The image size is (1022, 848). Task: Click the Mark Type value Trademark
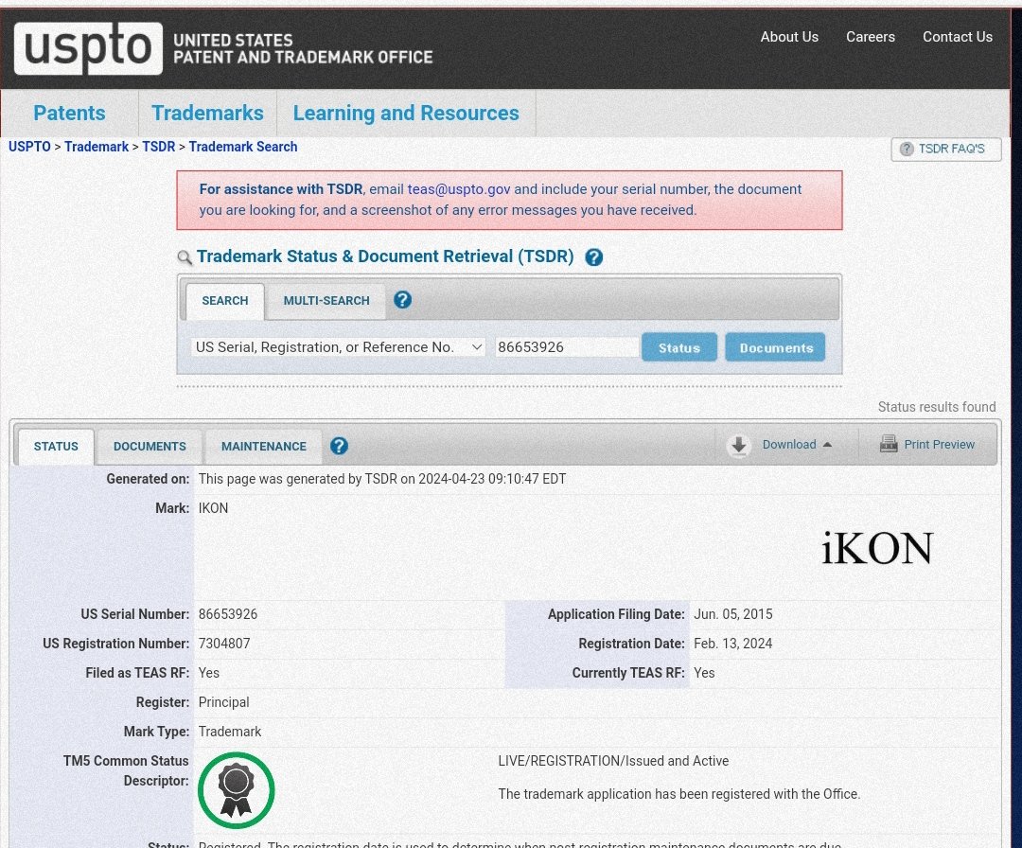[229, 732]
